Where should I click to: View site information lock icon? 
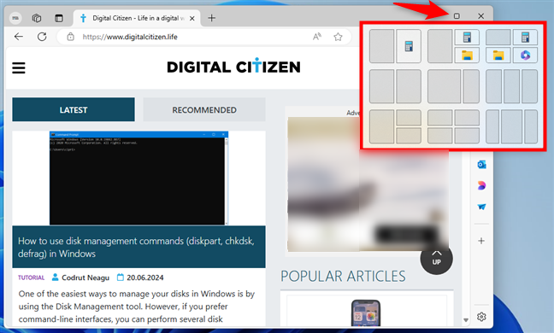click(71, 37)
